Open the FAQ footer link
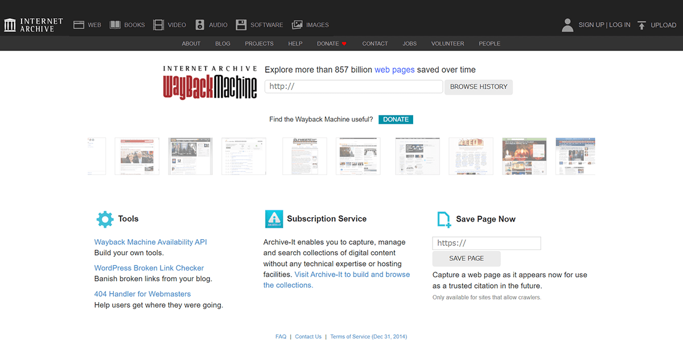Screen dimensions: 683x358 tap(281, 337)
